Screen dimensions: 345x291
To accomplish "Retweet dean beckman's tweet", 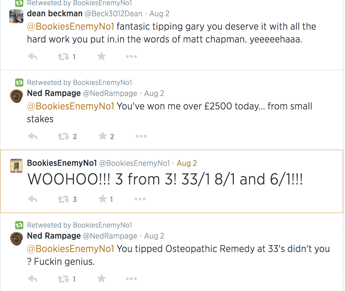I will 63,56.
